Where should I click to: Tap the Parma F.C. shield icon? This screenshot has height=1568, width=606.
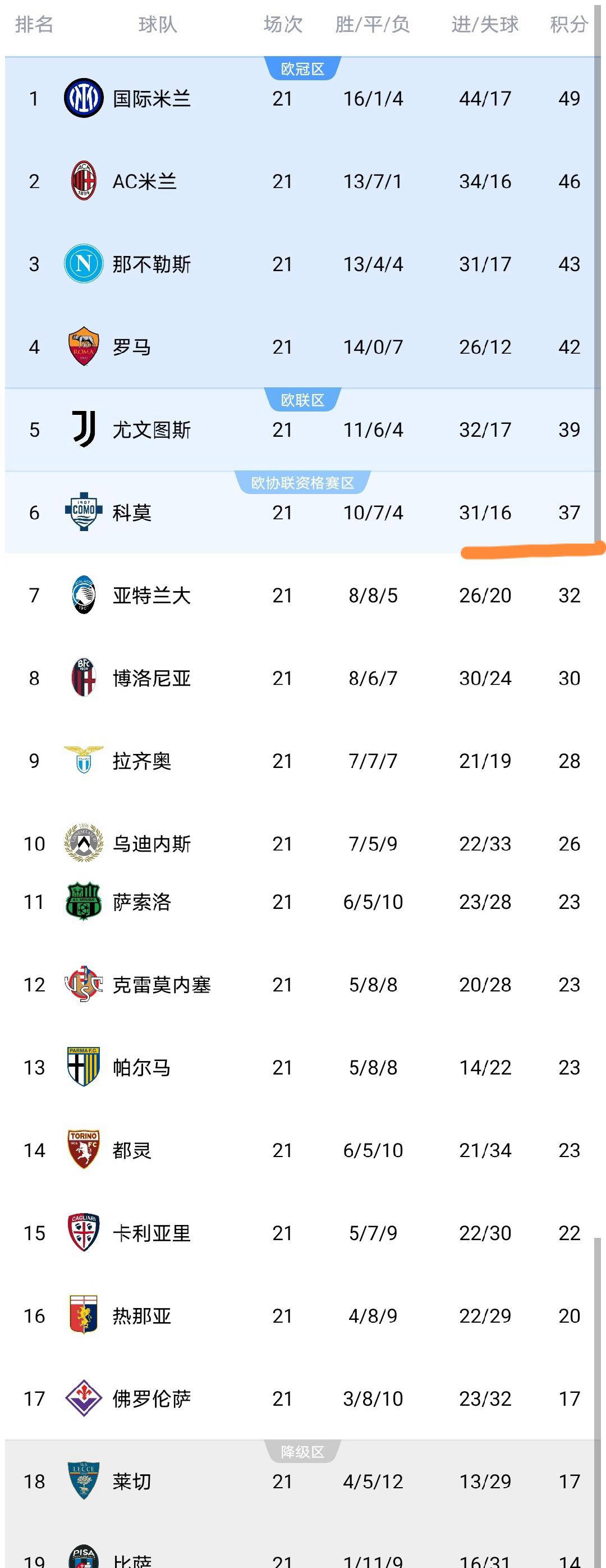(x=84, y=1067)
